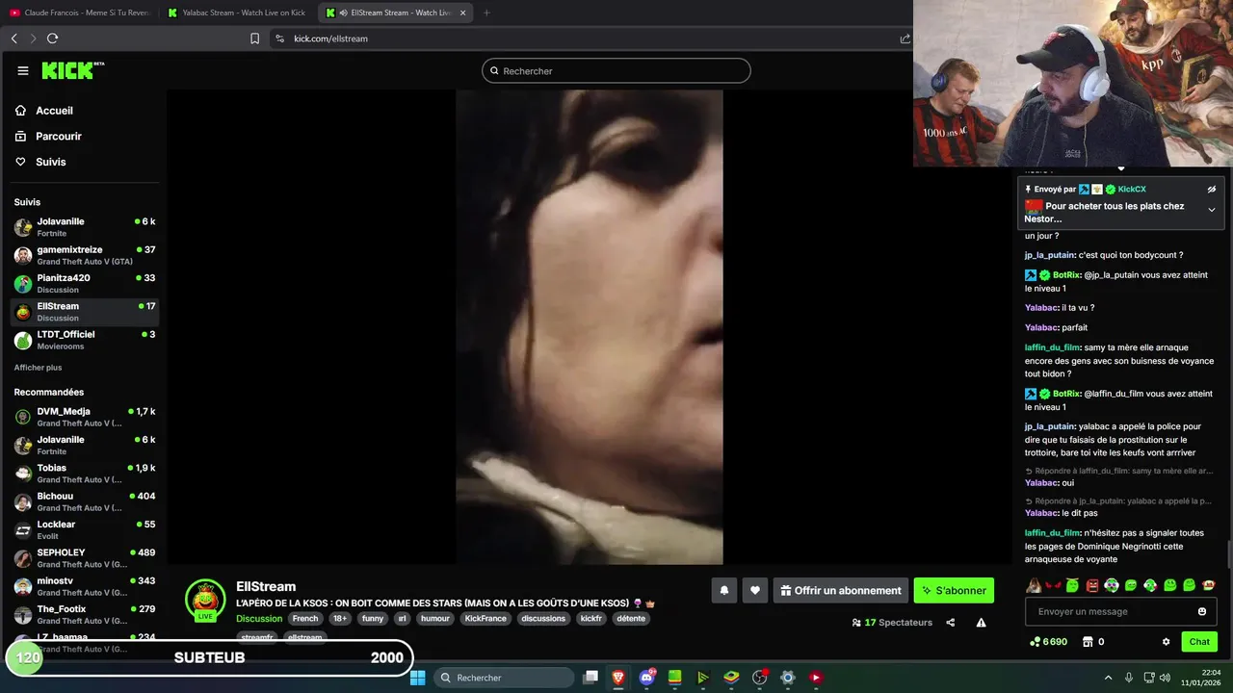Click the KickFrance tag

coord(485,618)
